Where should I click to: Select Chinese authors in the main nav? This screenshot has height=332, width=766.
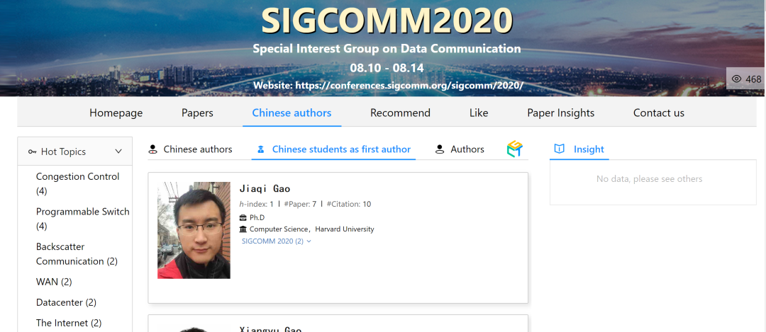[292, 113]
